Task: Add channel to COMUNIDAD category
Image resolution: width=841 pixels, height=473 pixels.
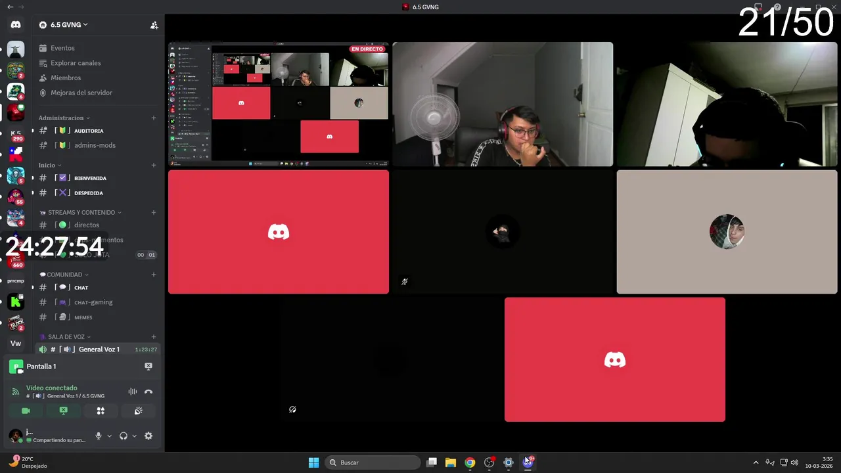Action: point(154,275)
